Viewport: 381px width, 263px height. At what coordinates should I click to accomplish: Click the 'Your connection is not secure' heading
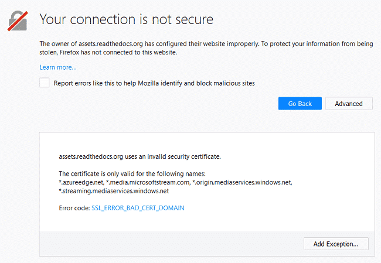pyautogui.click(x=126, y=19)
